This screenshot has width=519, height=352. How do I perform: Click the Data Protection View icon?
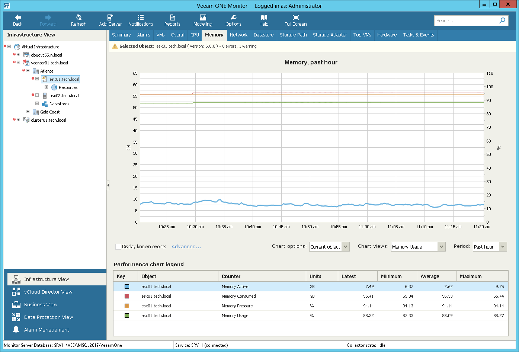tap(16, 317)
